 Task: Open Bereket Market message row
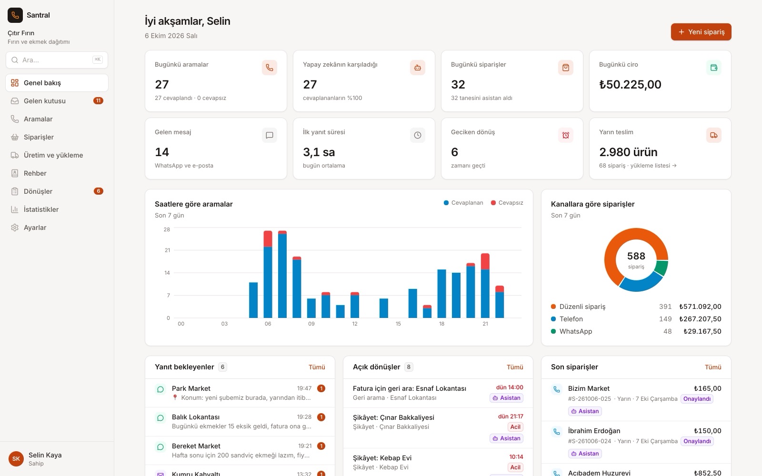click(240, 450)
